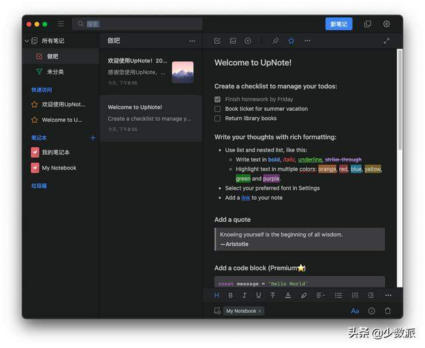The width and height of the screenshot is (425, 348).
Task: Toggle strikethrough formatting
Action: (273, 296)
